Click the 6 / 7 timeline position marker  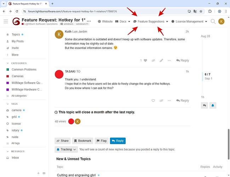[208, 74]
